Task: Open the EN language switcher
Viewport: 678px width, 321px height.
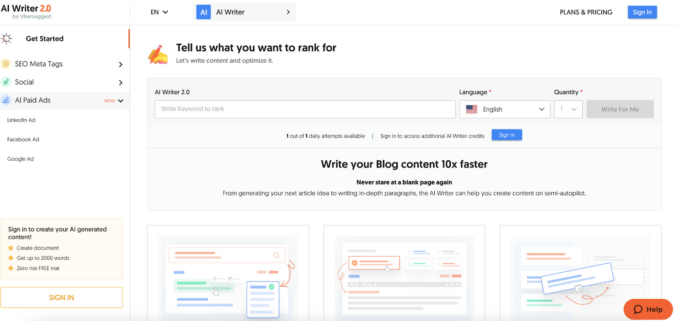Action: click(x=159, y=12)
